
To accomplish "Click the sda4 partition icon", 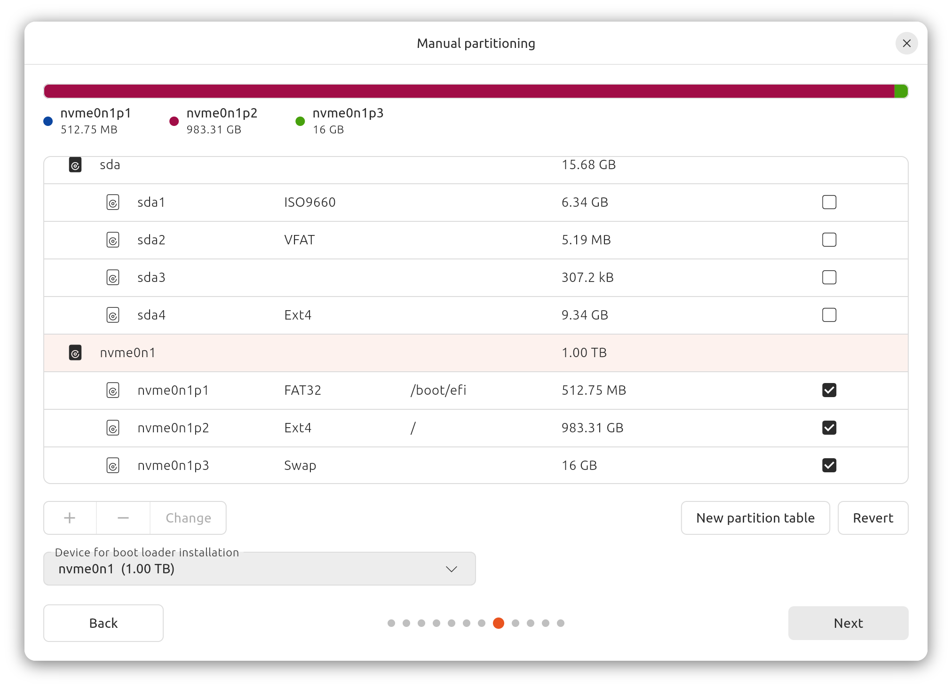I will point(113,315).
